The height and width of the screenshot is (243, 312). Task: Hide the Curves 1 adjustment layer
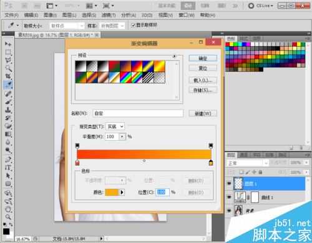click(229, 197)
